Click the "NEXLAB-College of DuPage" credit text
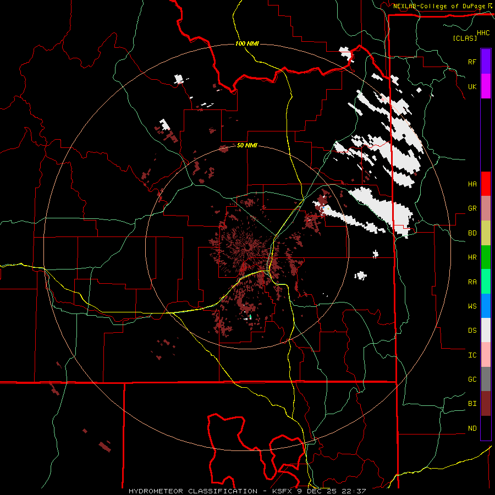 click(439, 6)
